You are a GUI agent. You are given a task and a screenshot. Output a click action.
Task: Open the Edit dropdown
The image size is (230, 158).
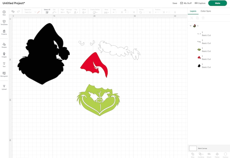tap(54, 12)
